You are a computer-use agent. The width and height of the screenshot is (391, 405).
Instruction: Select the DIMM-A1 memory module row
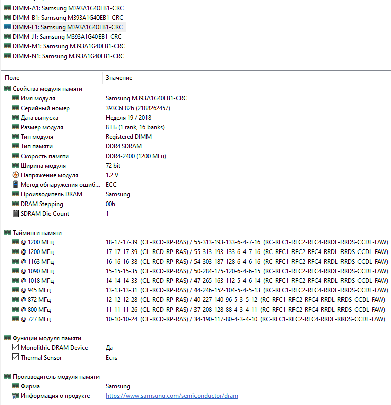pos(68,8)
